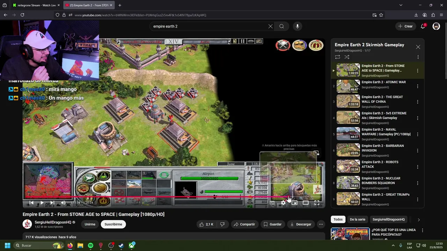Mute the video volume
Image resolution: width=447 pixels, height=251 pixels.
click(63, 203)
